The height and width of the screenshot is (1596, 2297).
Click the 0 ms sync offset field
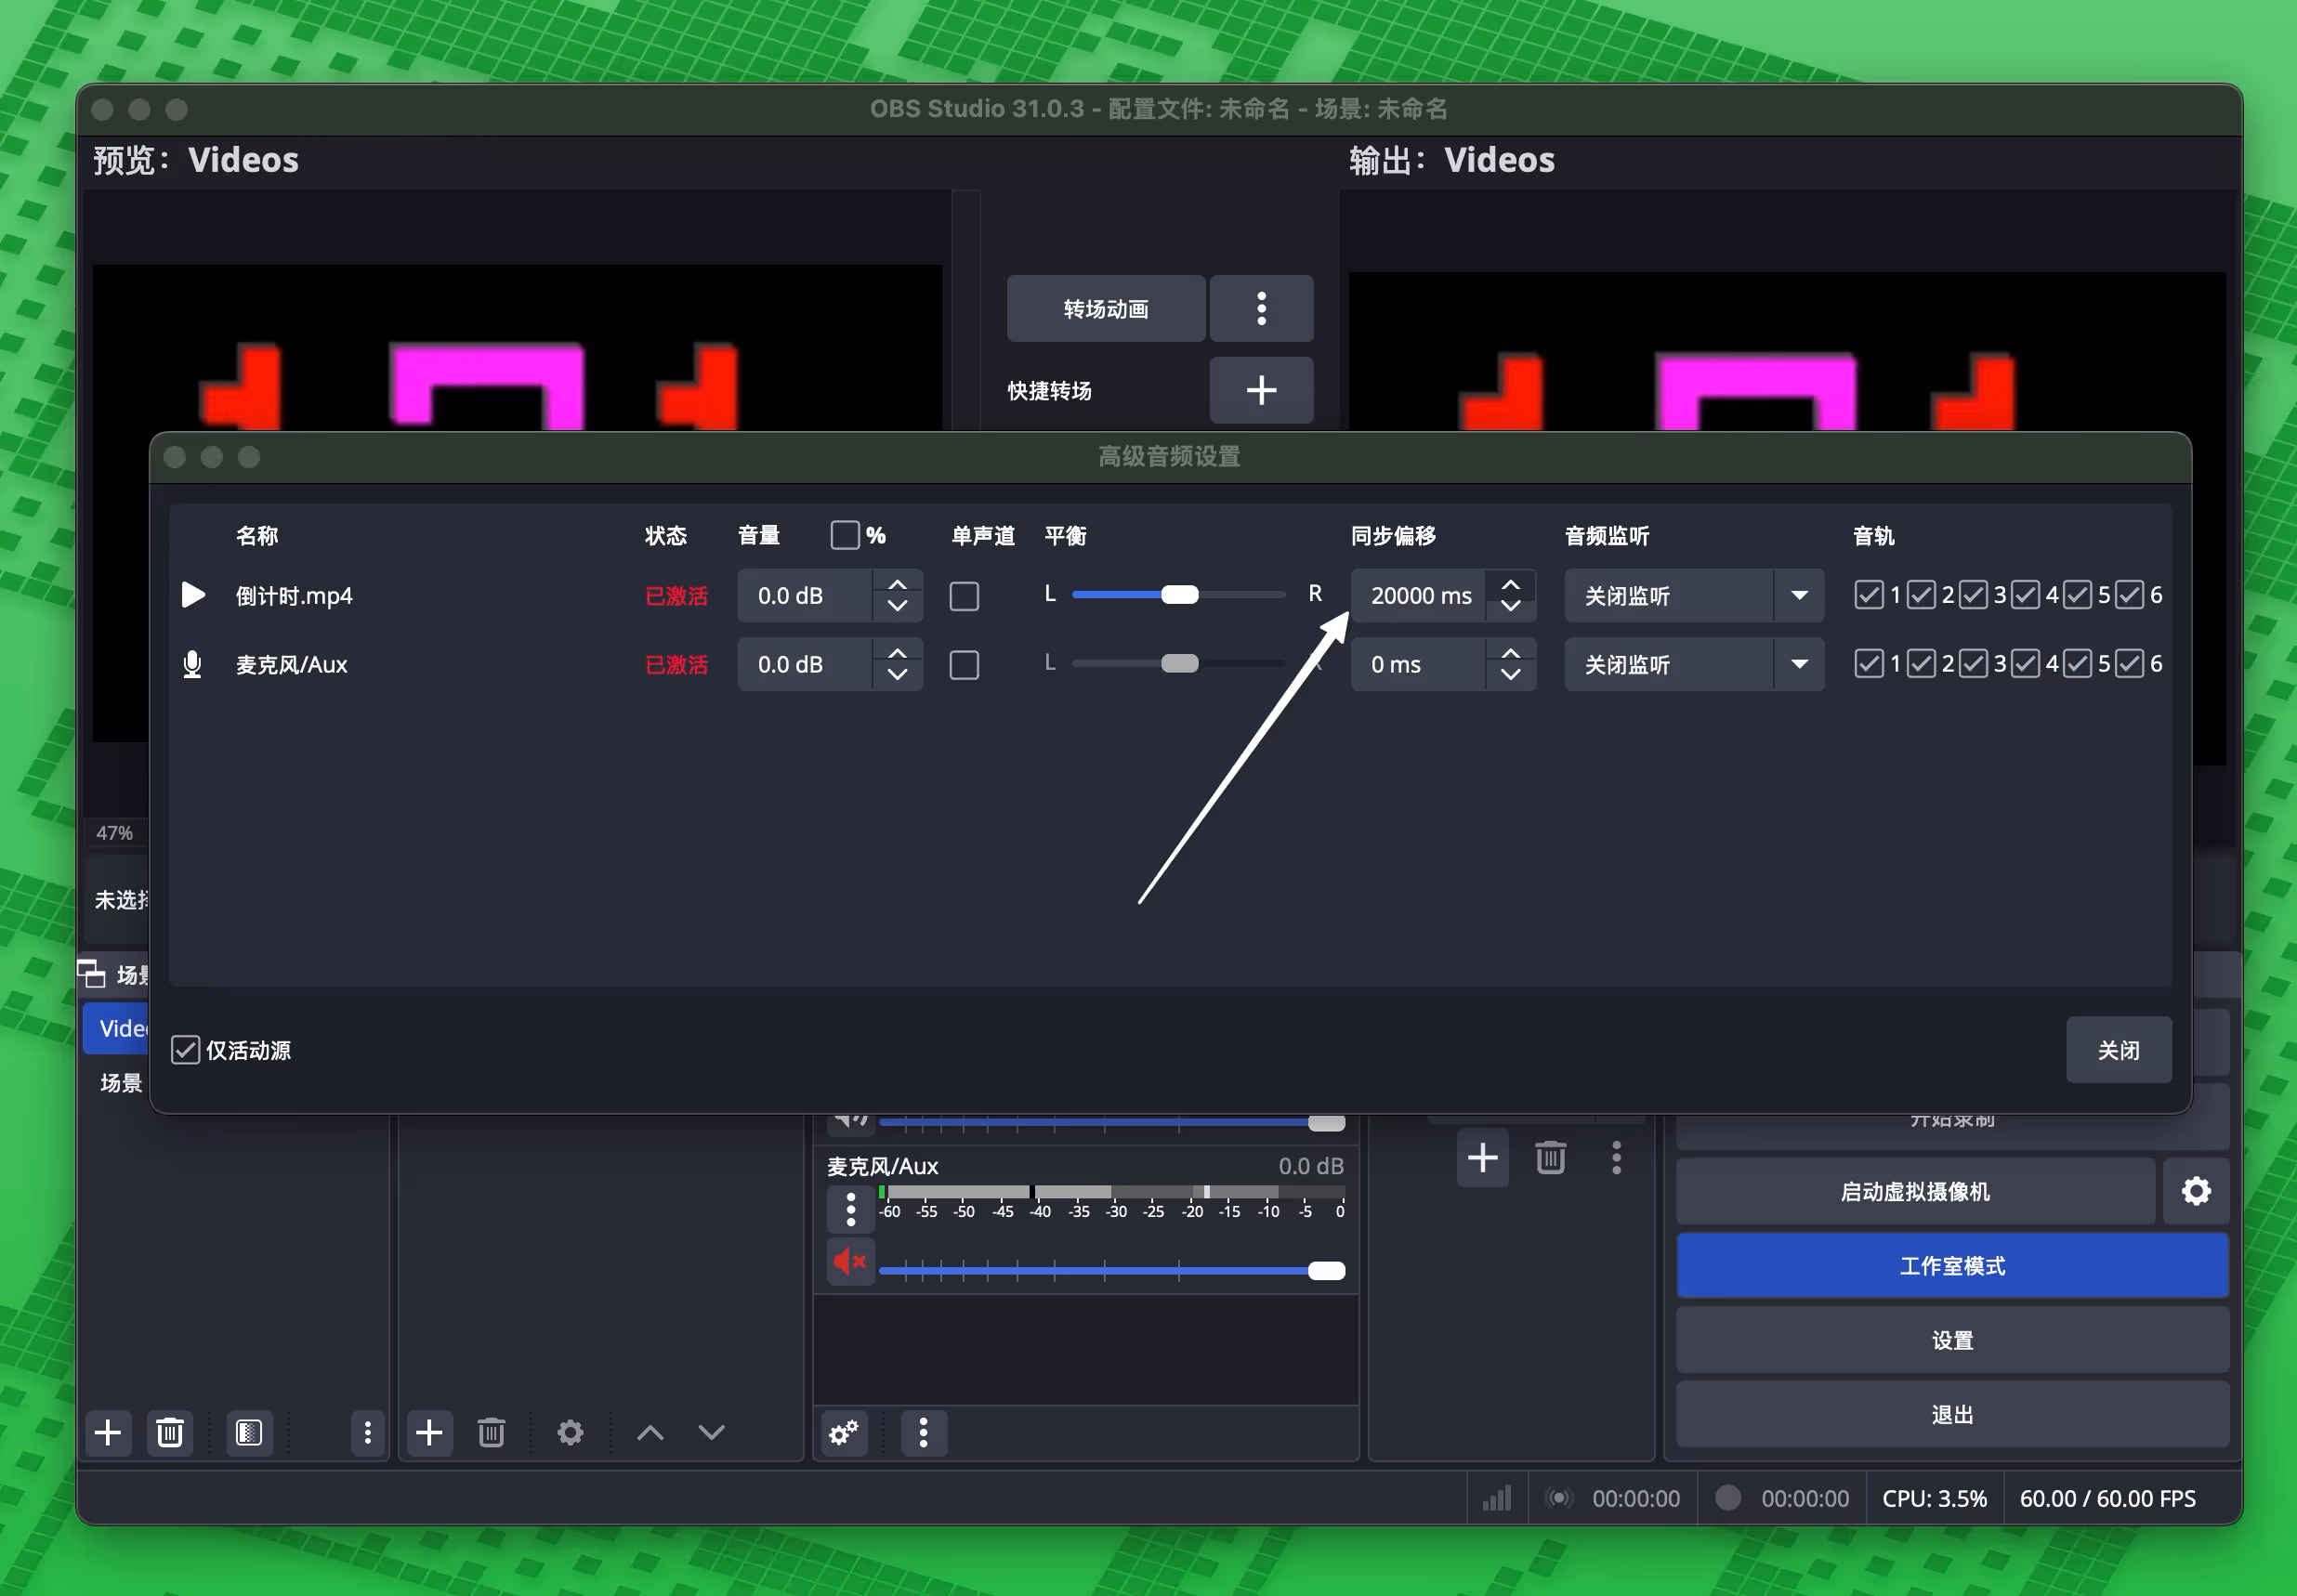1420,665
